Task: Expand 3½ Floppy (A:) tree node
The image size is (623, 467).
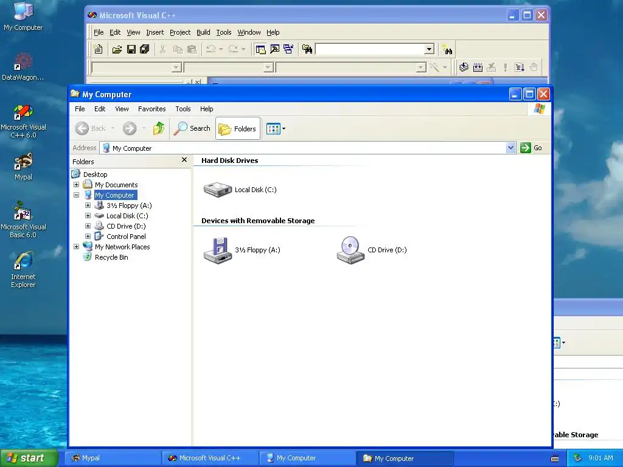Action: [88, 206]
